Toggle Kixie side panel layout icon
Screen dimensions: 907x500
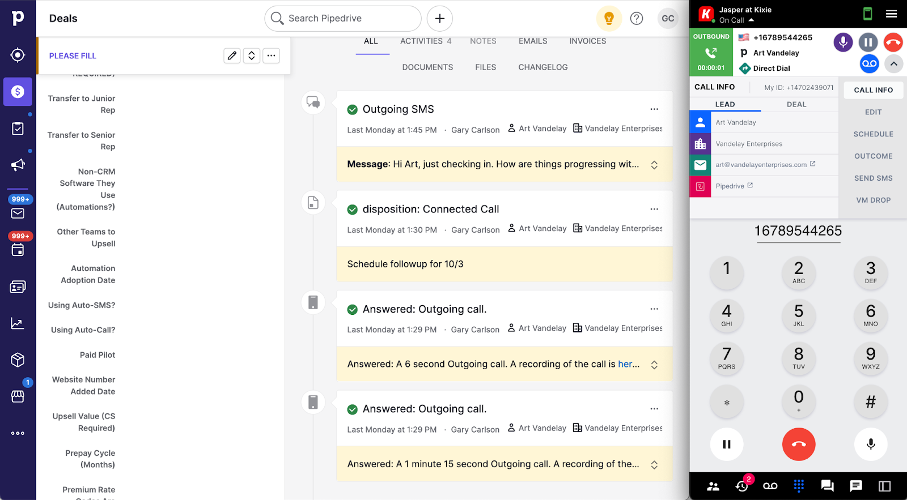click(x=884, y=486)
